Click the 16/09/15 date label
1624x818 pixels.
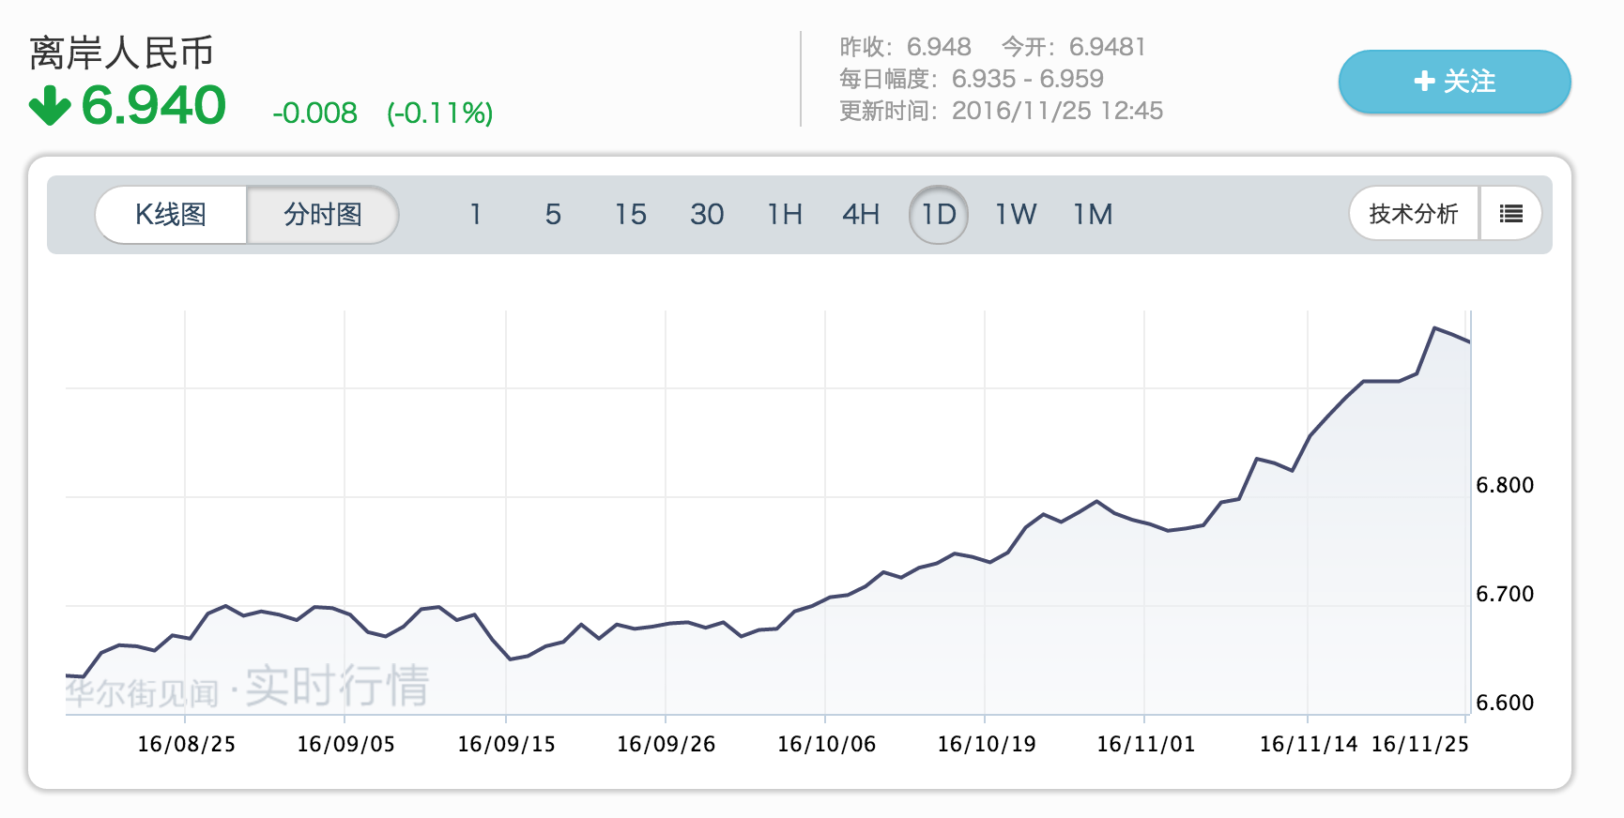506,744
